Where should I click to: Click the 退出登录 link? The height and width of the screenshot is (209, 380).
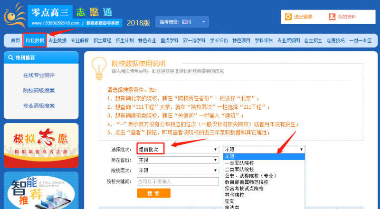[x=303, y=17]
